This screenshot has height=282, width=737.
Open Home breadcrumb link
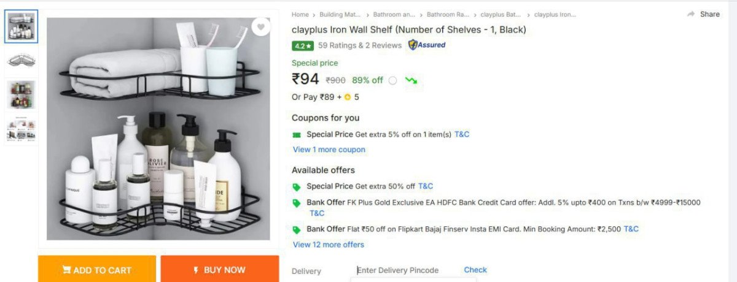tap(300, 14)
